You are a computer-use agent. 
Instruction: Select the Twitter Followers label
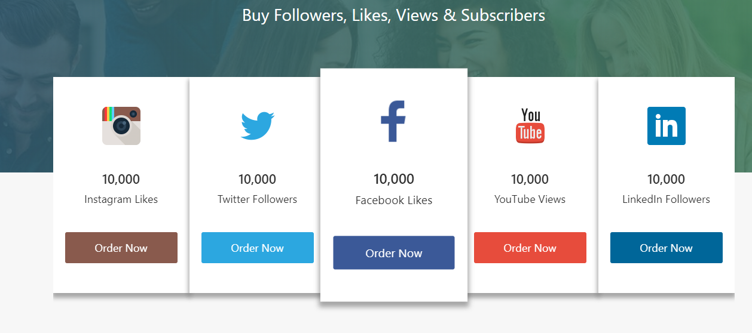258,199
